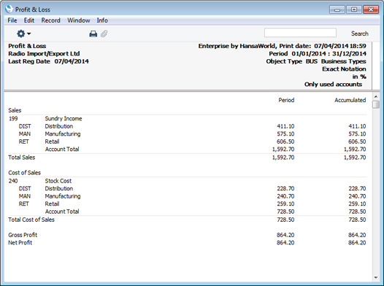The image size is (384, 286).
Task: Click account 199 Sundry Income row
Action: [x=188, y=119]
